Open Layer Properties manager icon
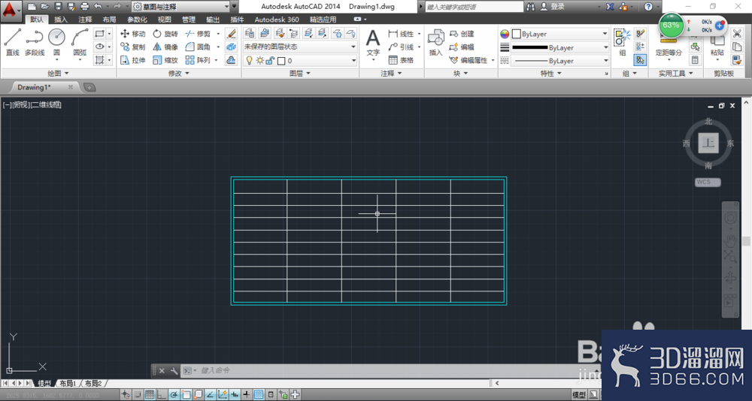752x401 pixels. tap(250, 33)
